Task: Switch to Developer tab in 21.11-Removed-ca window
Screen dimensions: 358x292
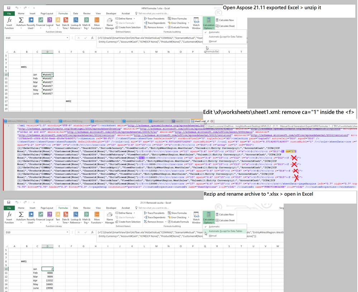Action: 111,208
